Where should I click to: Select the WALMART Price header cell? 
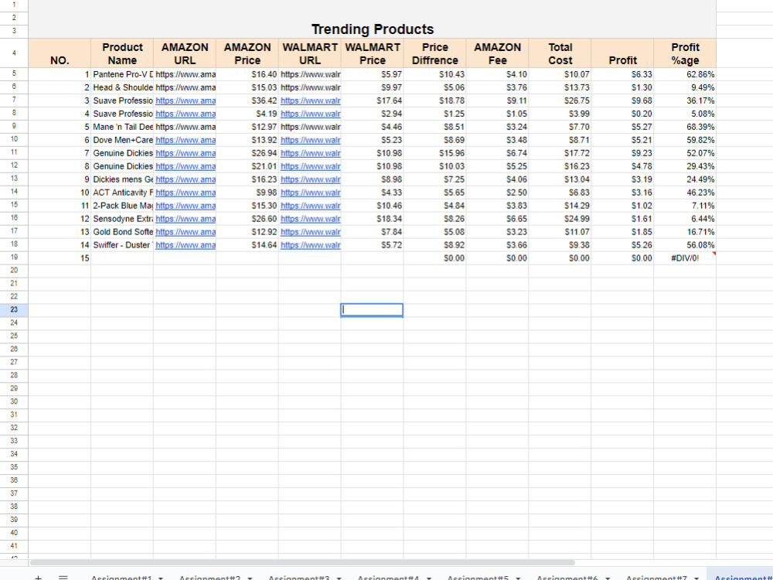[373, 53]
